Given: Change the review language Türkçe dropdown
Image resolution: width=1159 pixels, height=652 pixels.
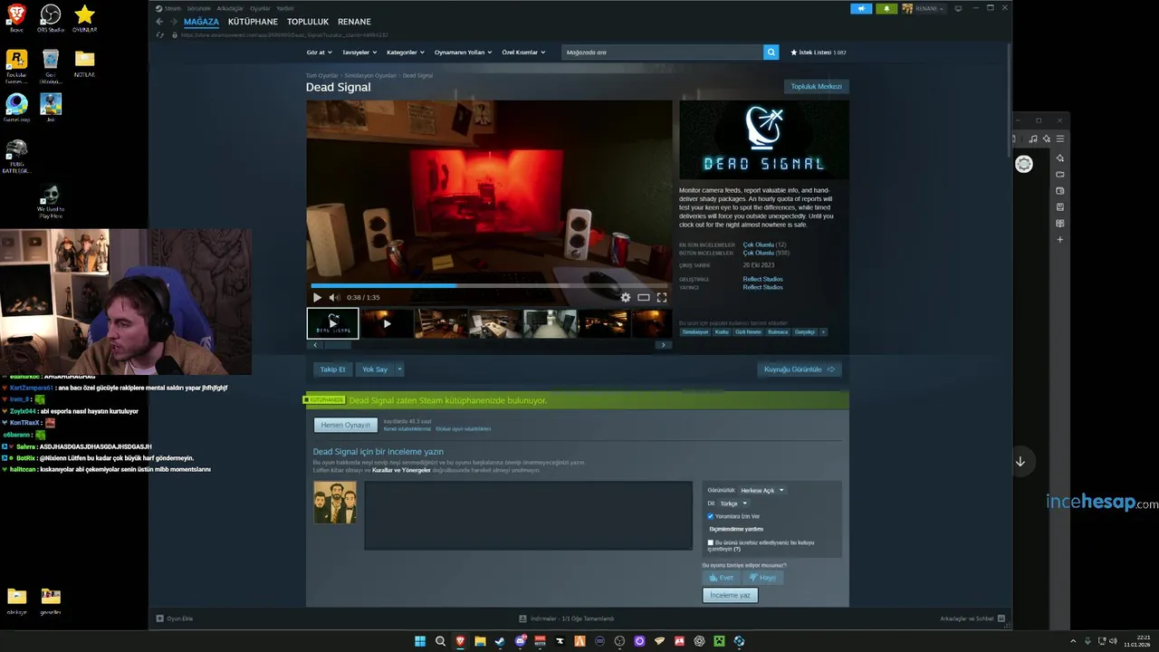Looking at the screenshot, I should [733, 503].
